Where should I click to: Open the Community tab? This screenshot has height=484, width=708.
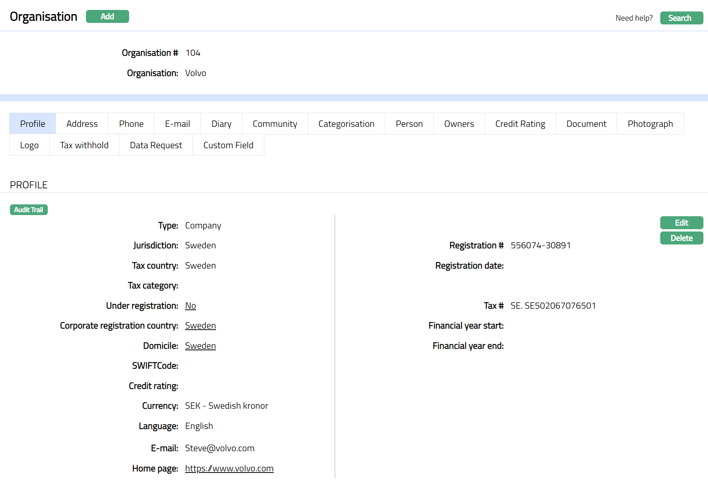275,124
